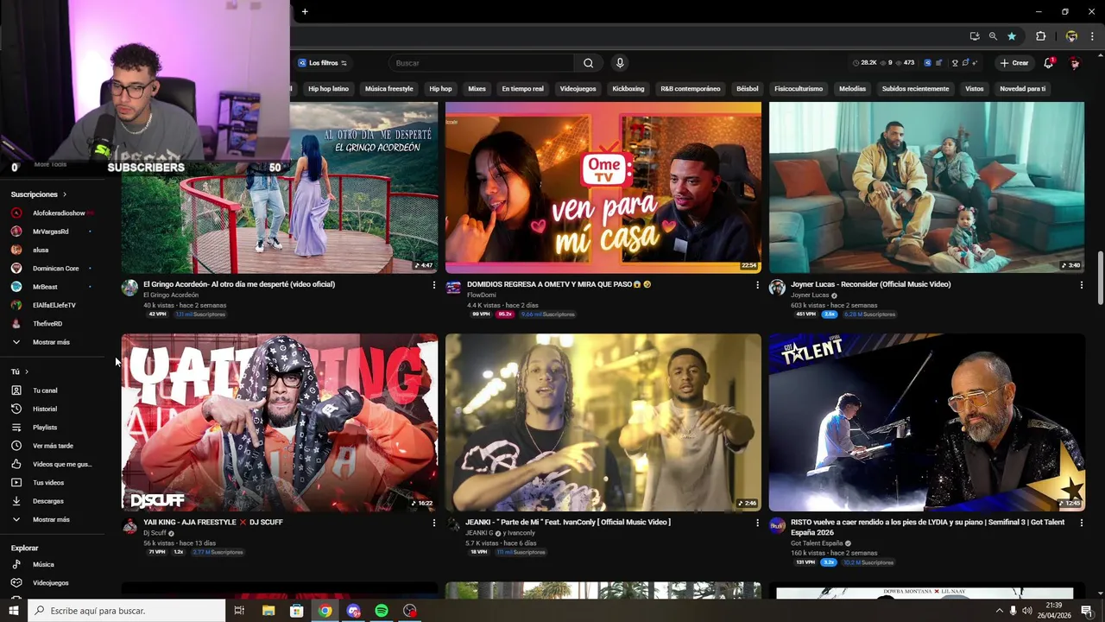Screen dimensions: 1105x622
Task: Click the install app icon in address bar
Action: [975, 36]
